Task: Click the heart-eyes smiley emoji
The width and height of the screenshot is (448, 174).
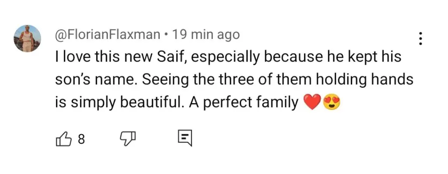Action: 332,103
